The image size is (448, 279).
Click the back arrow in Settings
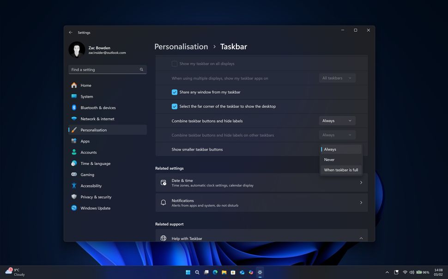[x=71, y=32]
